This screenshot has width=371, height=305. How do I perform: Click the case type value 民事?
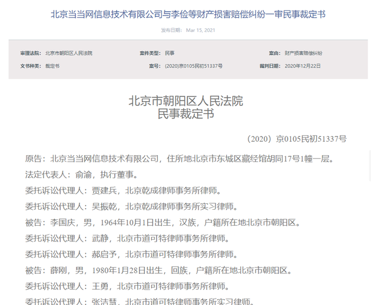click(170, 53)
